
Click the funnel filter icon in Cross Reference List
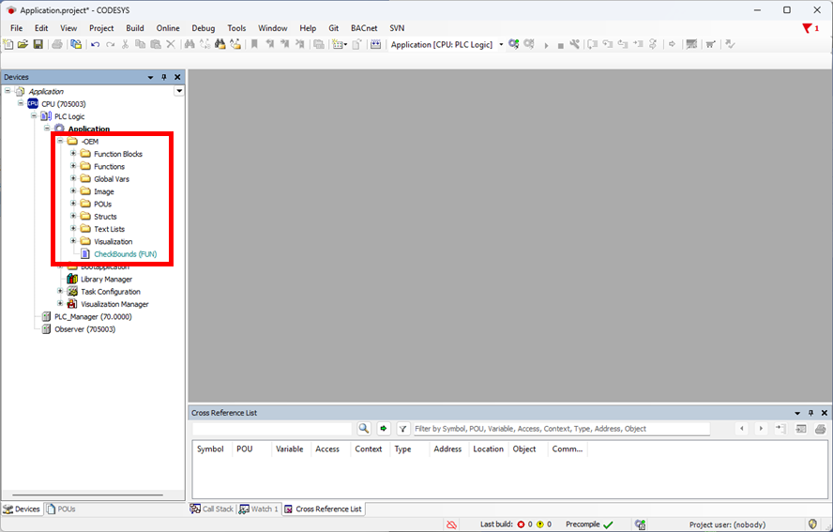(402, 429)
